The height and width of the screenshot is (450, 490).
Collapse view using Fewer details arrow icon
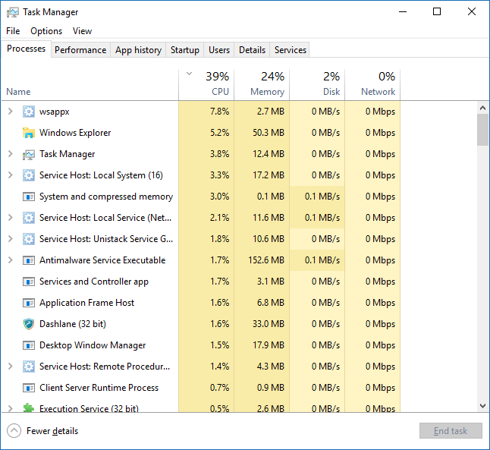click(x=14, y=431)
